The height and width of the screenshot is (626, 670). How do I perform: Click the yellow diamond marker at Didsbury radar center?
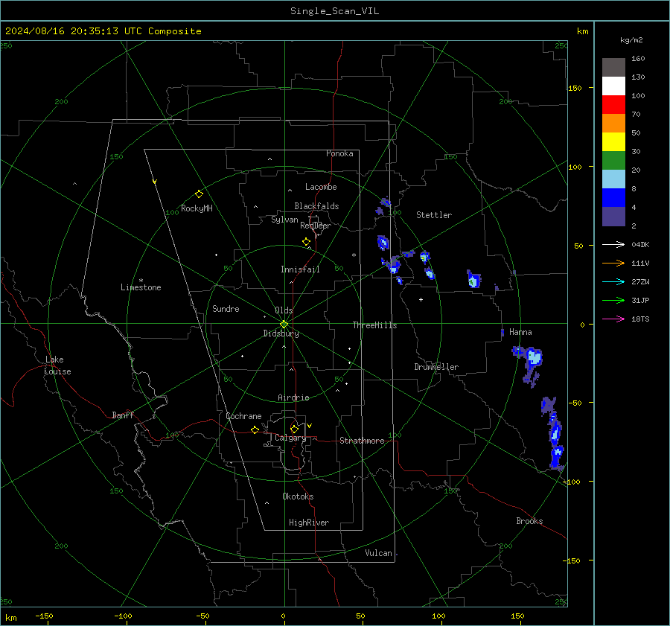click(x=284, y=324)
